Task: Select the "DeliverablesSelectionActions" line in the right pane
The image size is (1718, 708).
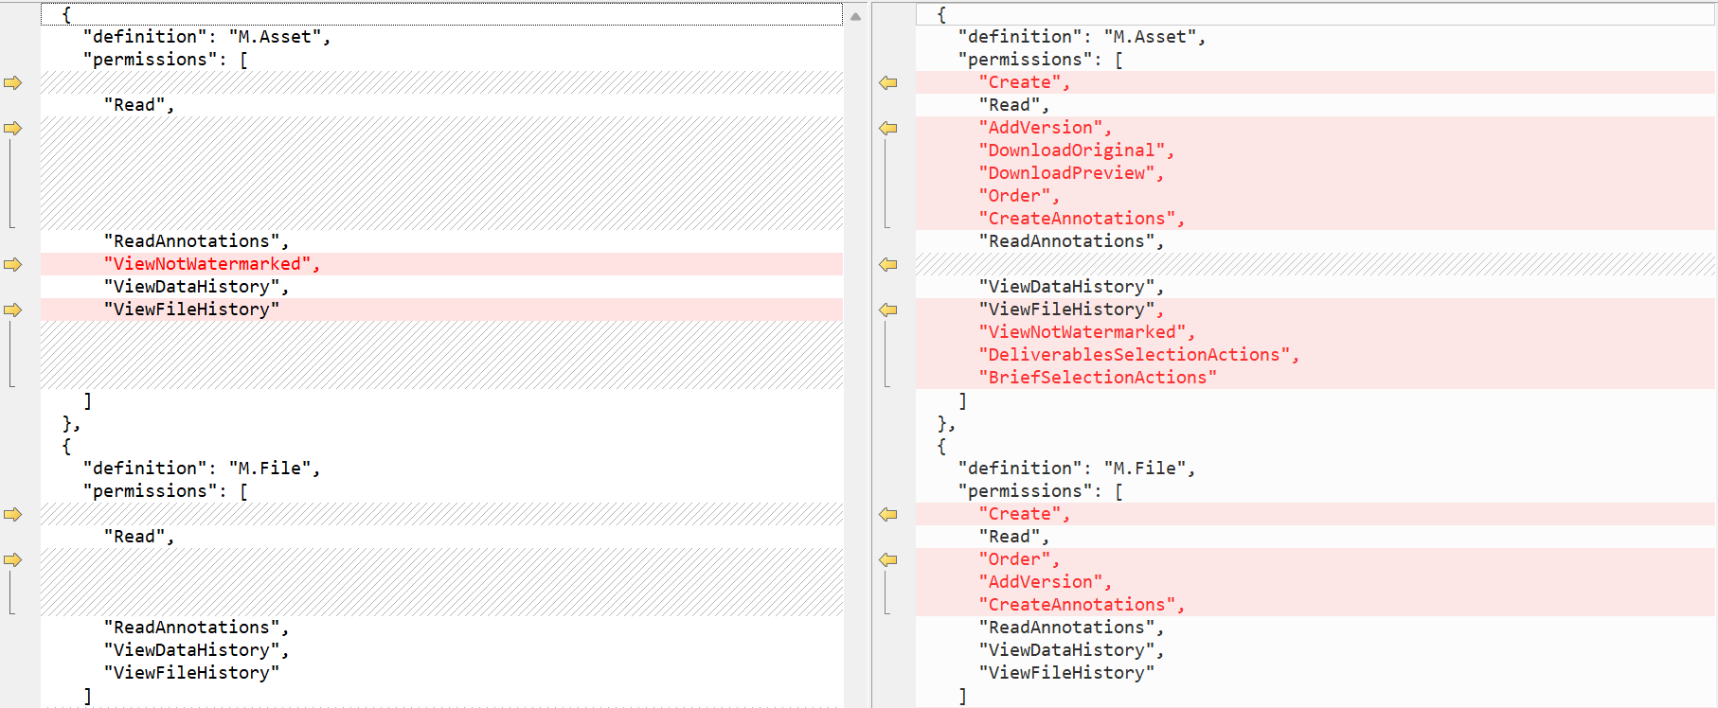Action: pos(1137,355)
